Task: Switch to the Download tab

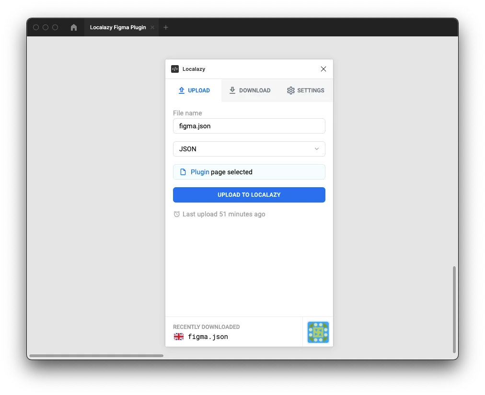Action: tap(250, 90)
